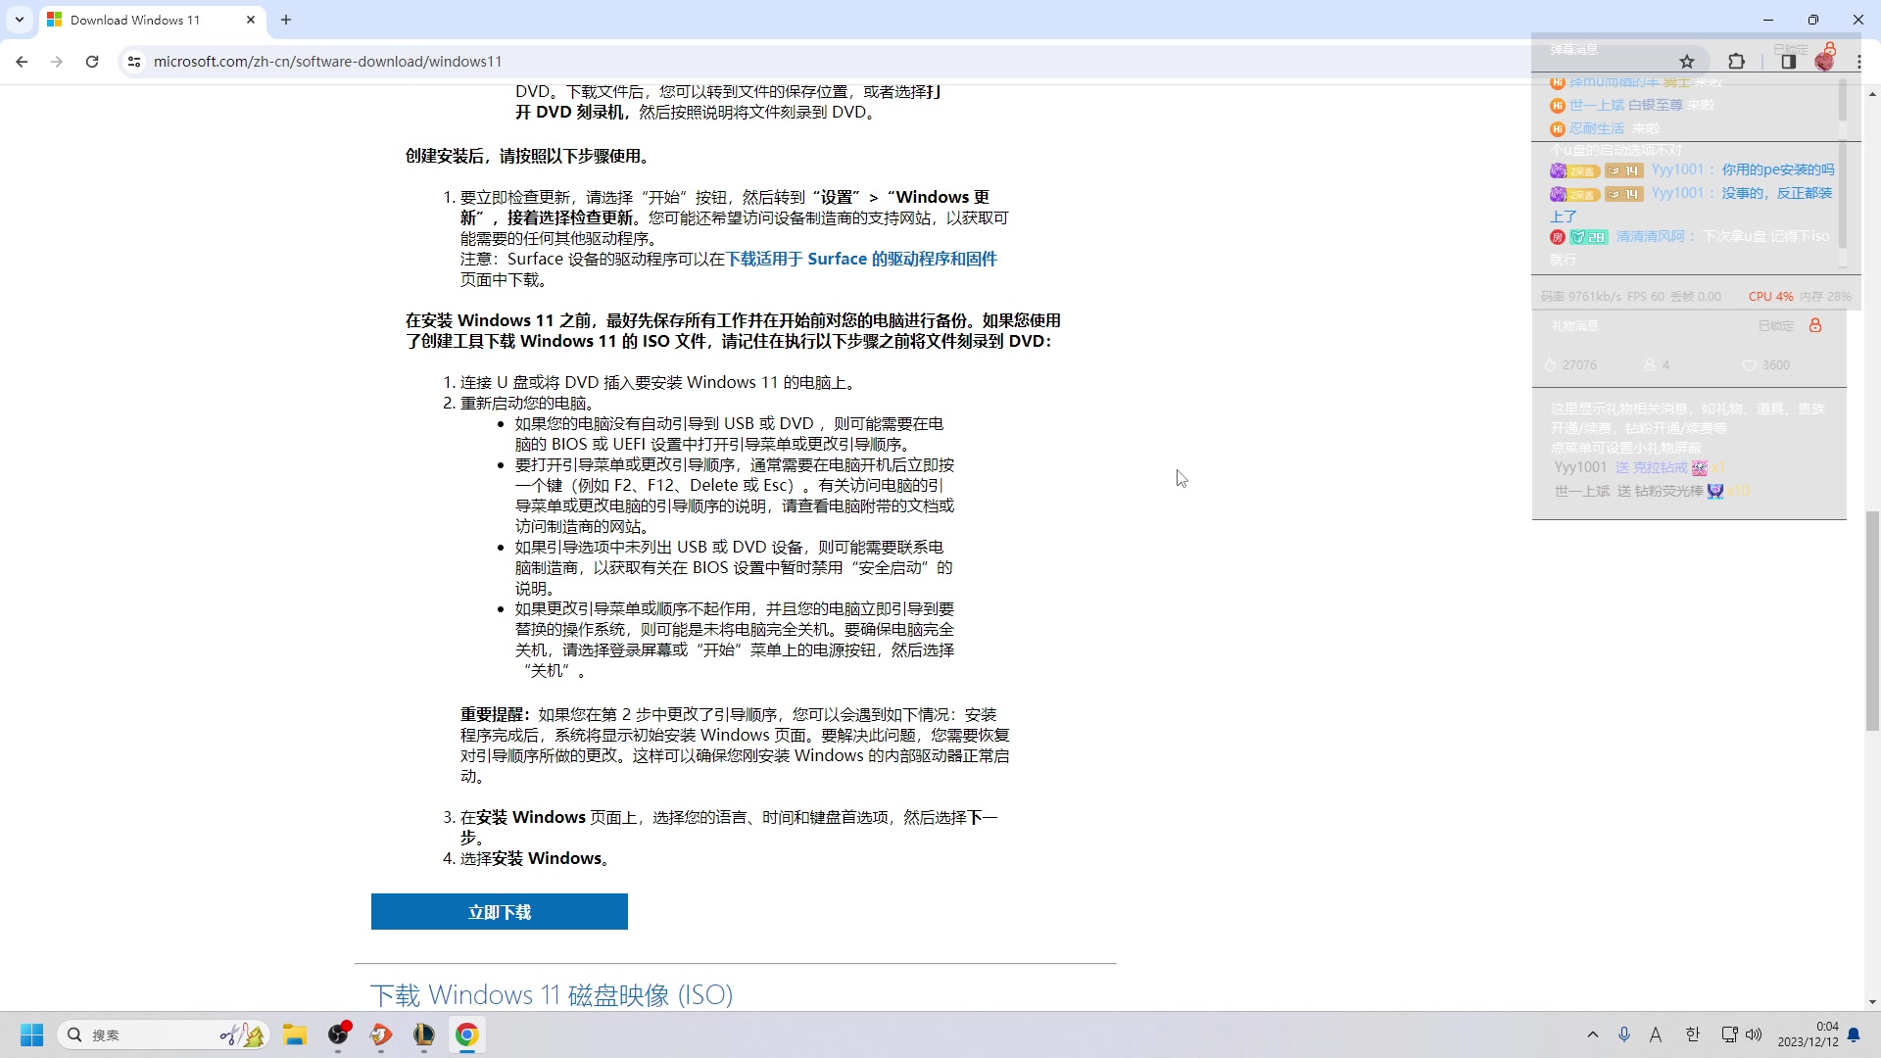Click the 码率 9761kb/s status text

[1580, 296]
